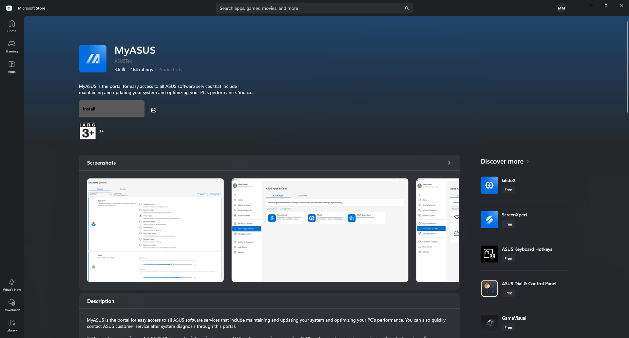Click the Free button under GlideX

click(x=508, y=190)
